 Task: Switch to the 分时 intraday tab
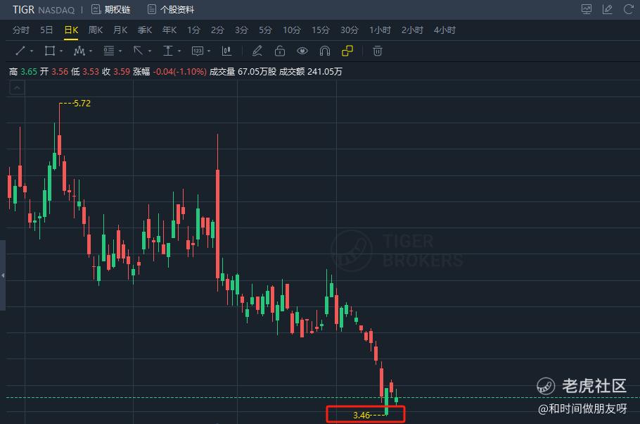point(21,30)
